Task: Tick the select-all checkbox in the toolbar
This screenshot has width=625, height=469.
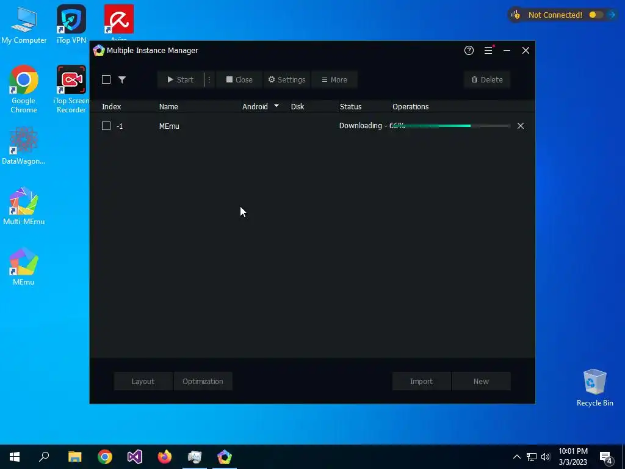Action: (x=106, y=79)
